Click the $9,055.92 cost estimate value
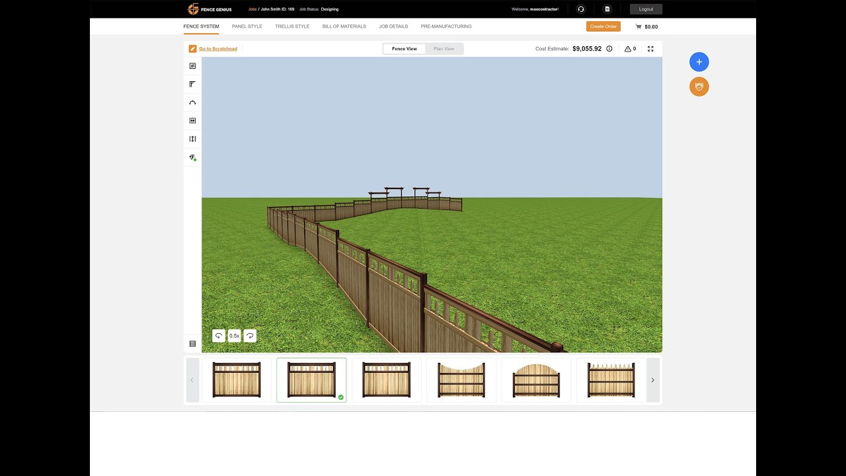The image size is (846, 476). [587, 49]
